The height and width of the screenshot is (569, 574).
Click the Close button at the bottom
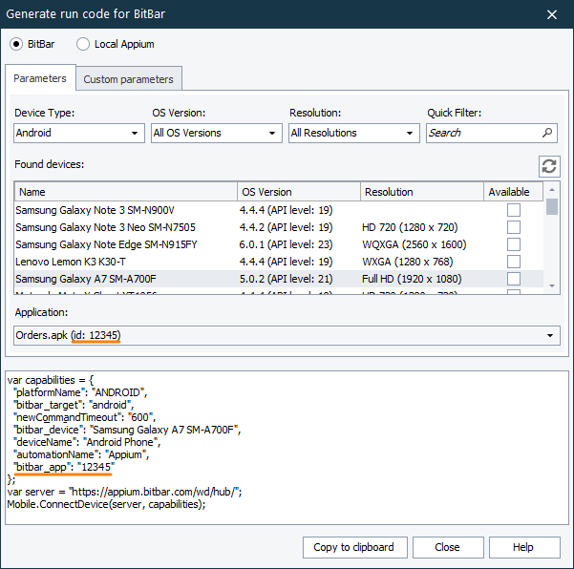click(x=447, y=547)
